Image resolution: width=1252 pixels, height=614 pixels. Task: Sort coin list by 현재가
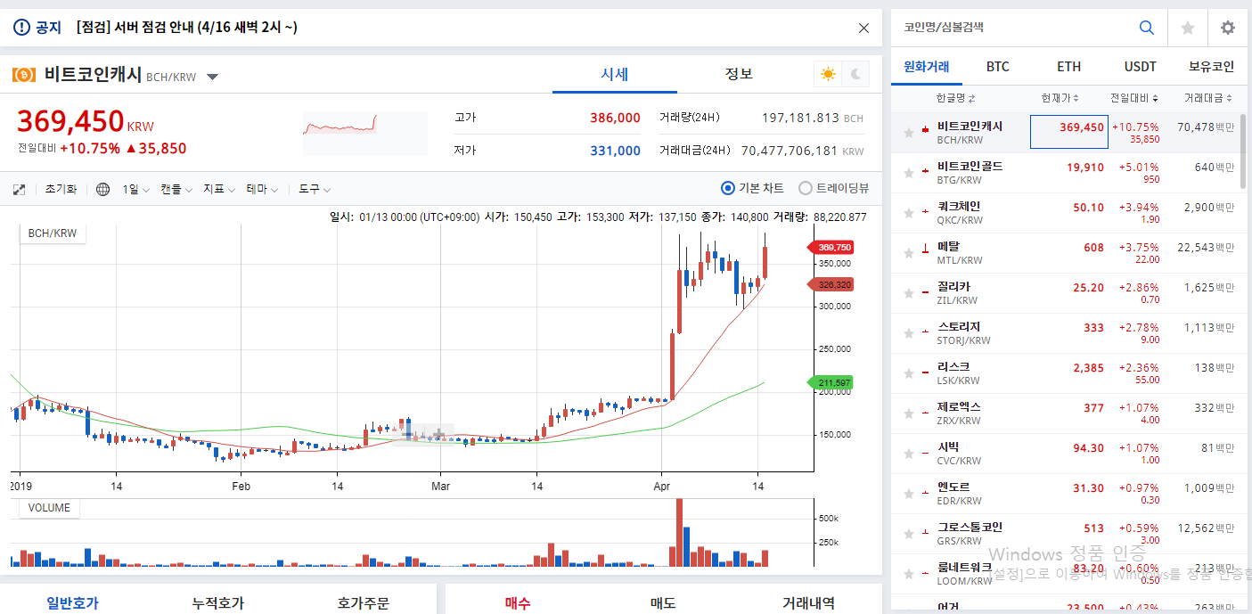click(x=1060, y=98)
